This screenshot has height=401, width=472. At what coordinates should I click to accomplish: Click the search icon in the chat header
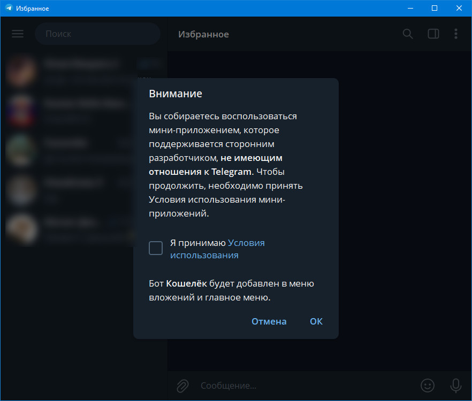tap(408, 34)
